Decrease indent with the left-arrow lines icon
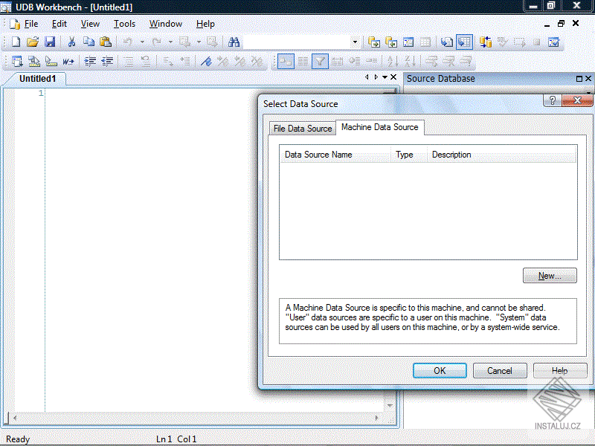 (x=107, y=61)
